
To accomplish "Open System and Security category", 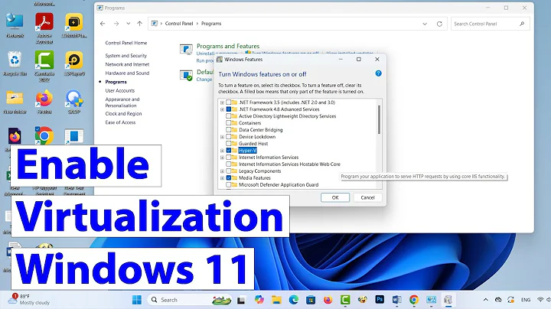I will 126,56.
